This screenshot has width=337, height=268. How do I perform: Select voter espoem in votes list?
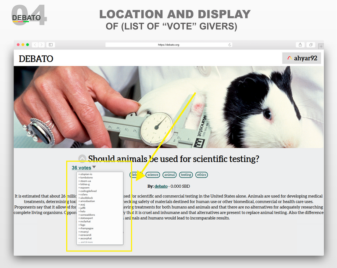pyautogui.click(x=84, y=188)
